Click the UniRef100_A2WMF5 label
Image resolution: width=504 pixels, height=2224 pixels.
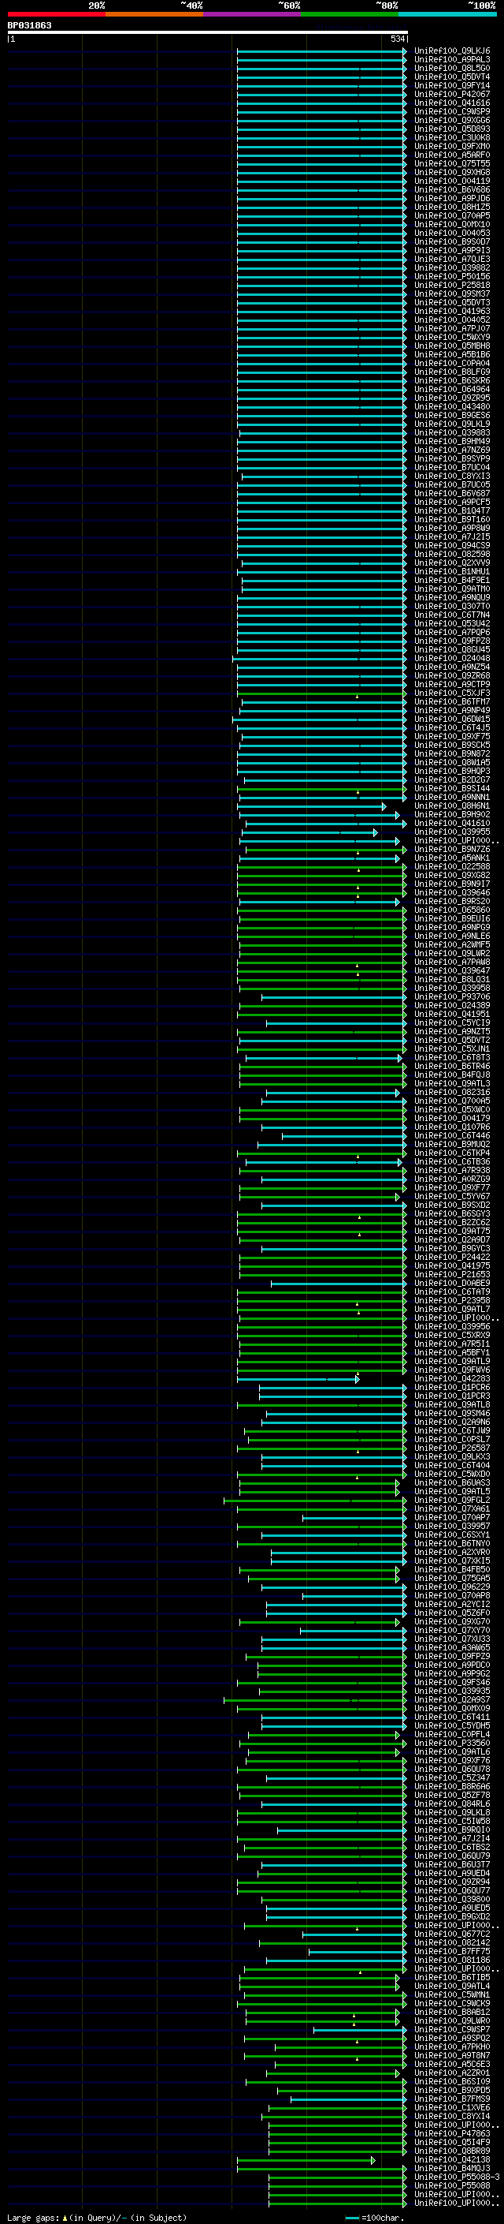(x=452, y=945)
